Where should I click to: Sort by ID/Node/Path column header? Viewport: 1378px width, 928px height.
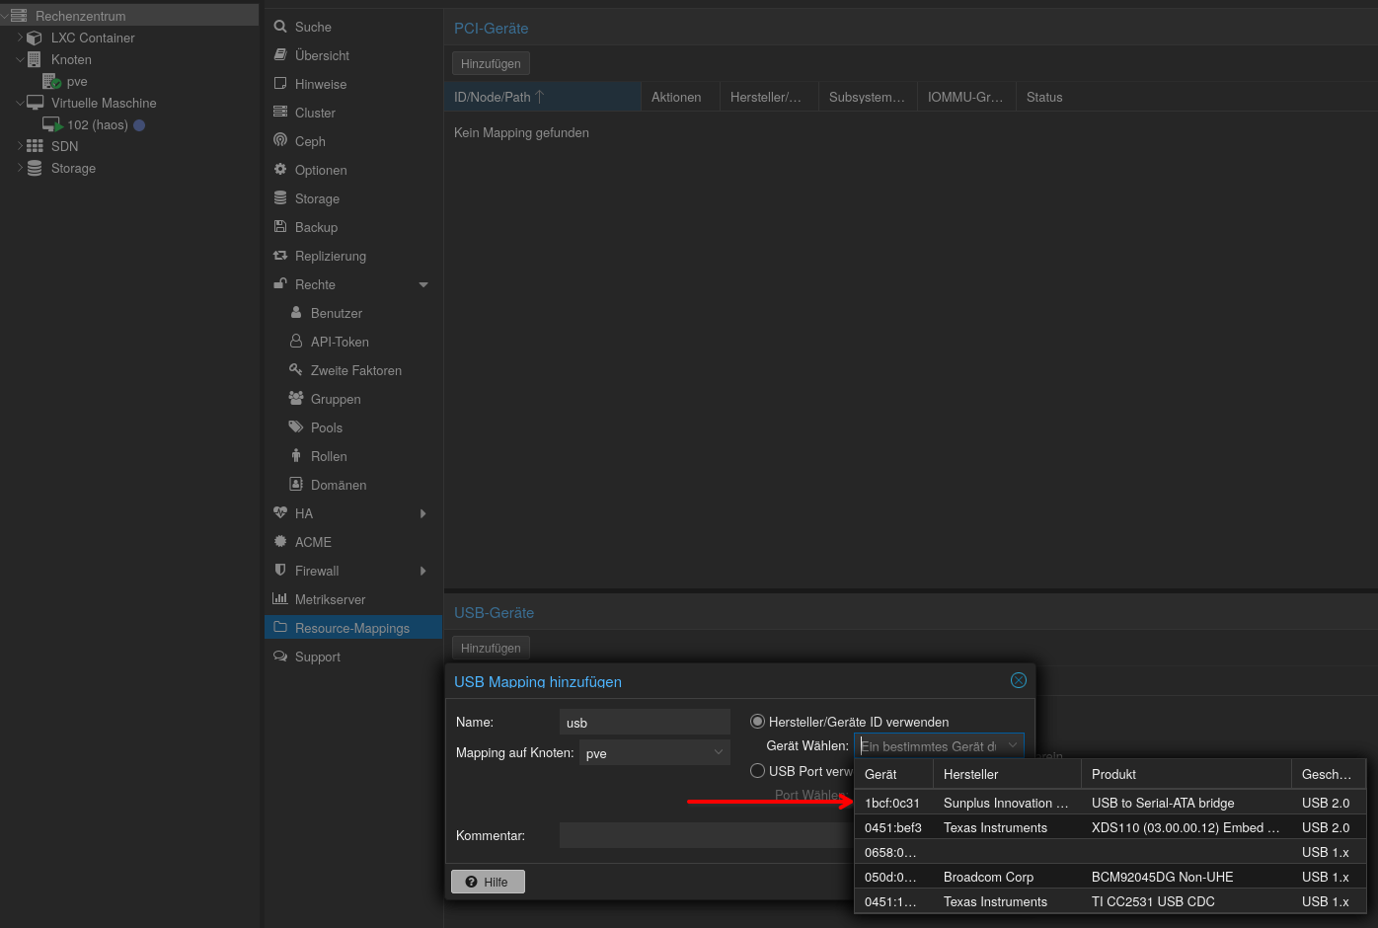tap(542, 97)
